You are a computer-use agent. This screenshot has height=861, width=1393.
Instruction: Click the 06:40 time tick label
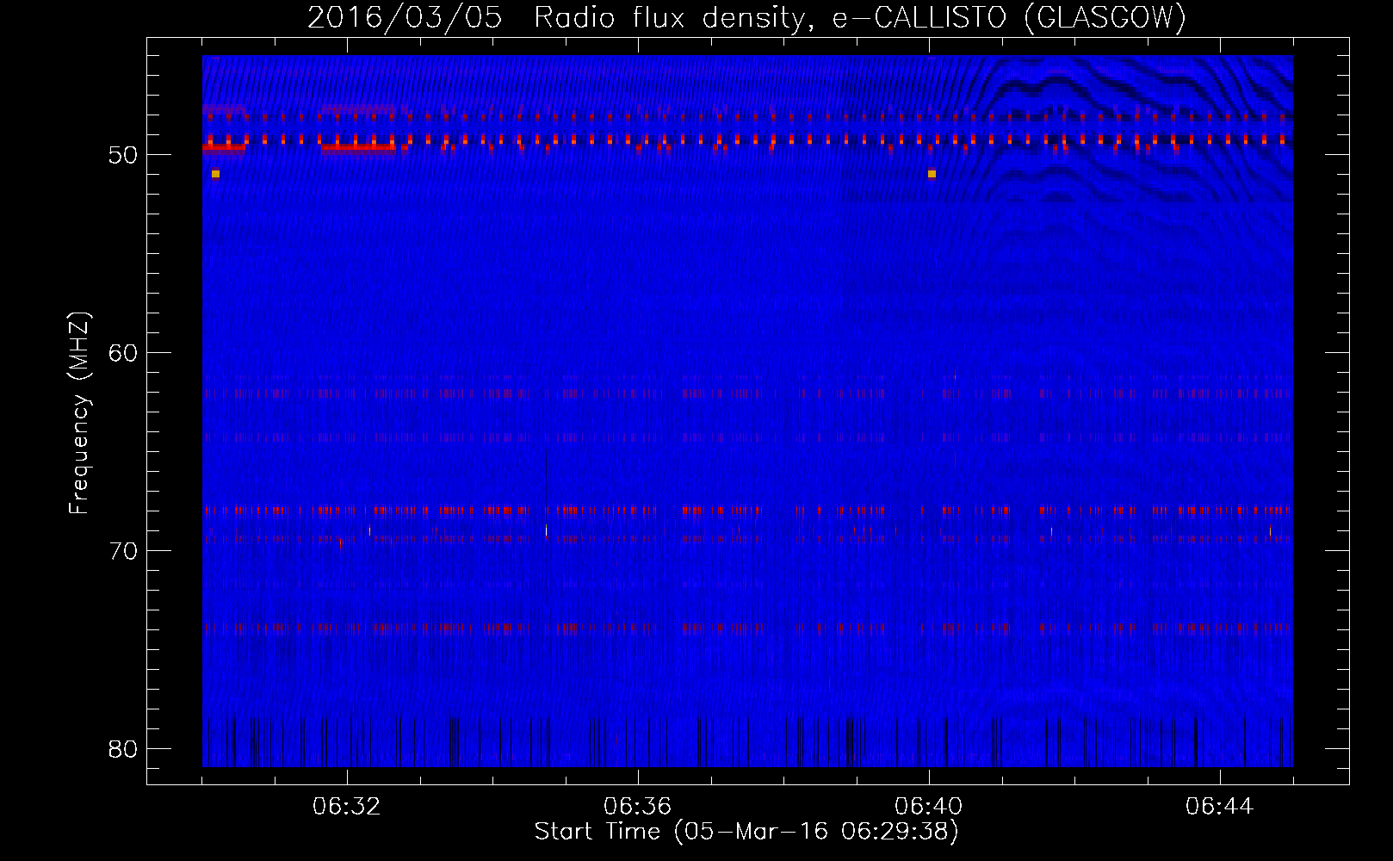click(x=929, y=807)
